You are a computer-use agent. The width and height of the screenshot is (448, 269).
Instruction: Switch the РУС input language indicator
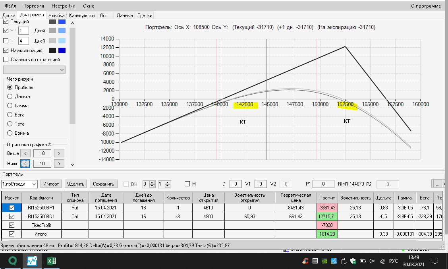pos(394,261)
